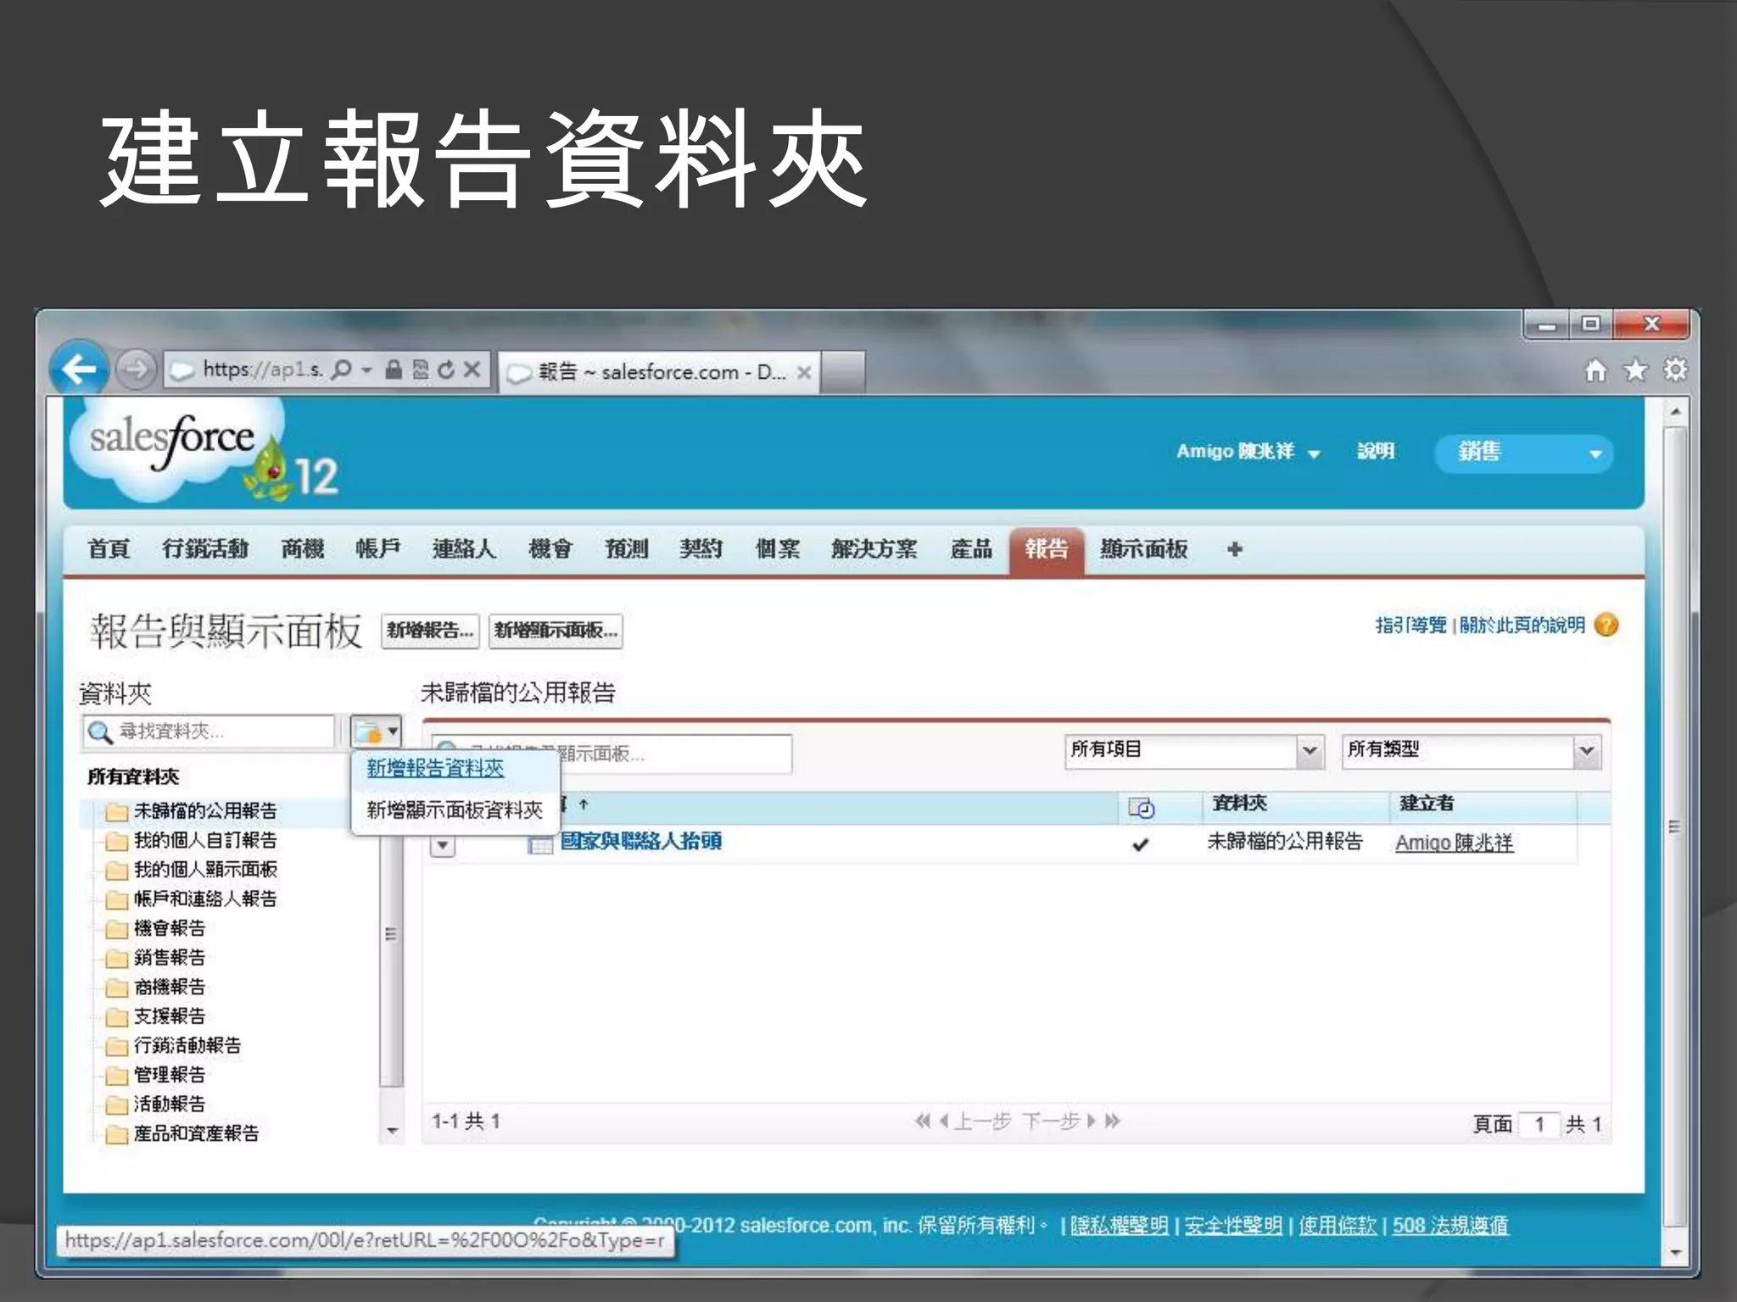Open a new blank browser tab
The height and width of the screenshot is (1302, 1737).
843,372
